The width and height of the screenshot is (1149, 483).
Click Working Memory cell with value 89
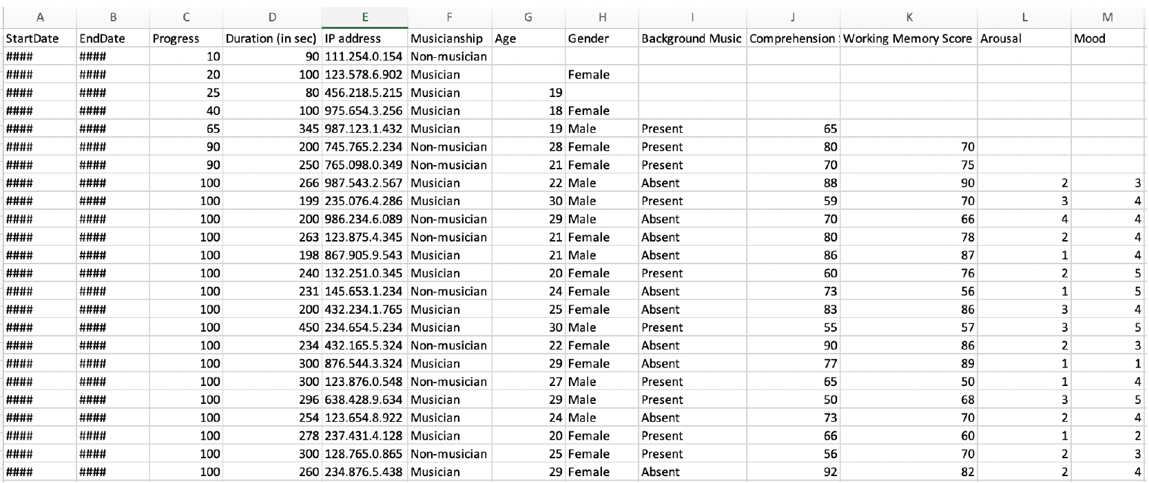tap(909, 363)
